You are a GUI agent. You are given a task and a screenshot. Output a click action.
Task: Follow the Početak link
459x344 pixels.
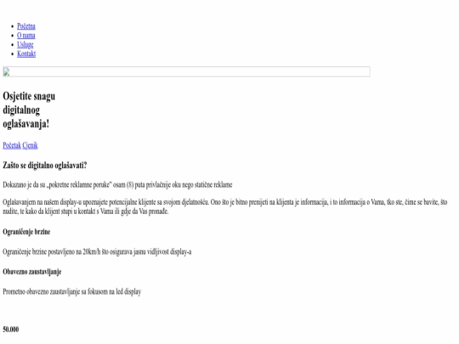12,145
